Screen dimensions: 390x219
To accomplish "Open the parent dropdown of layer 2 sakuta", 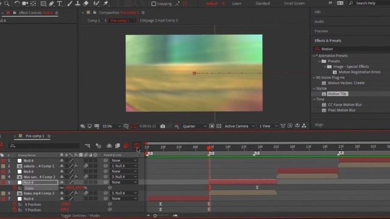I will 124,166.
